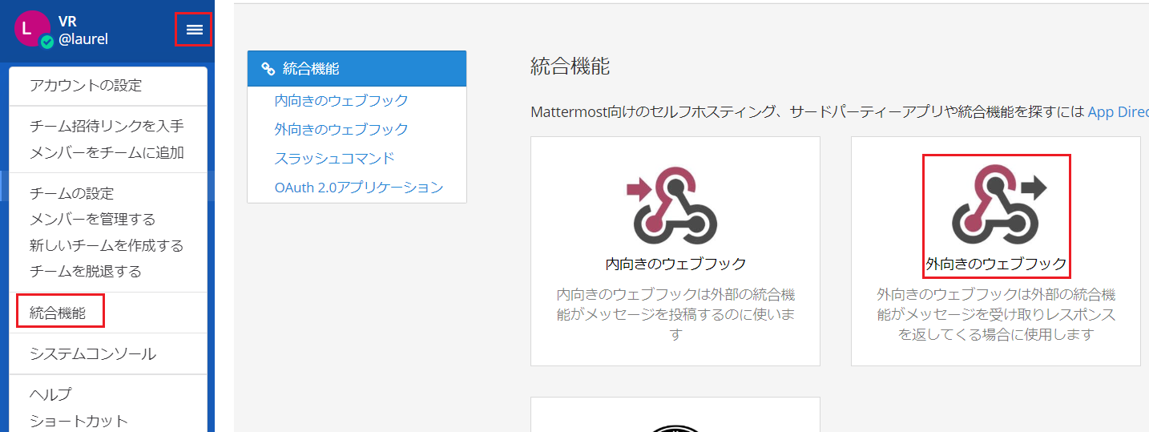Select チーム招待リンクを入手 in the menu
The width and height of the screenshot is (1149, 432).
point(108,126)
